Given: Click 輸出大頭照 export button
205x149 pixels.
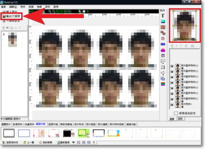Looking at the screenshot, I should click(x=12, y=16).
